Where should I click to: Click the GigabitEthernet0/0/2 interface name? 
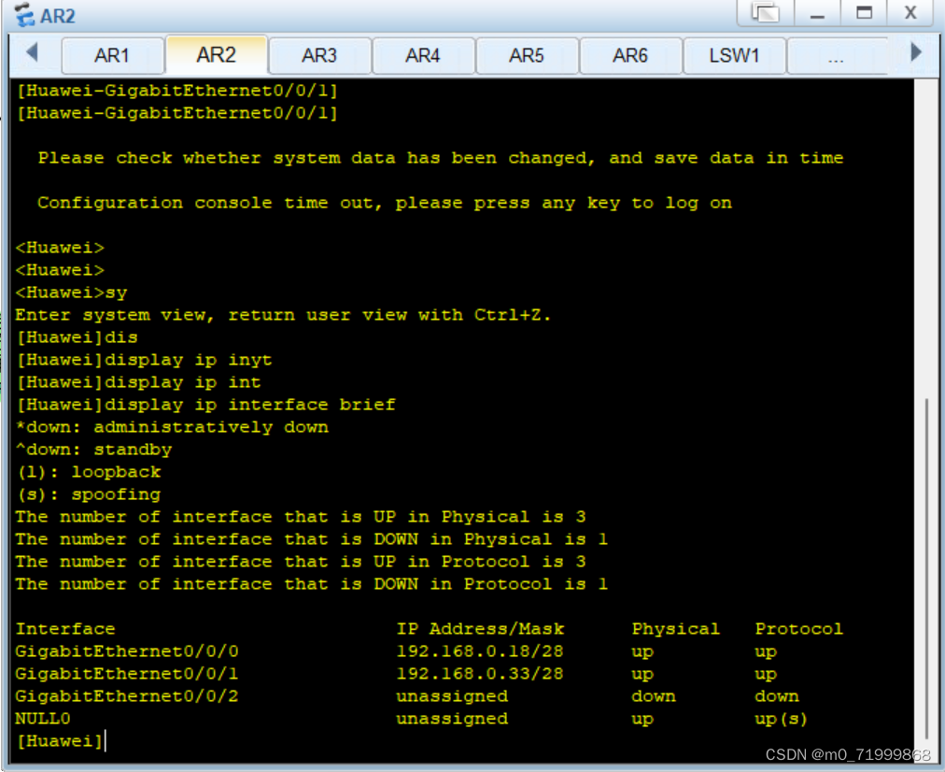[127, 696]
